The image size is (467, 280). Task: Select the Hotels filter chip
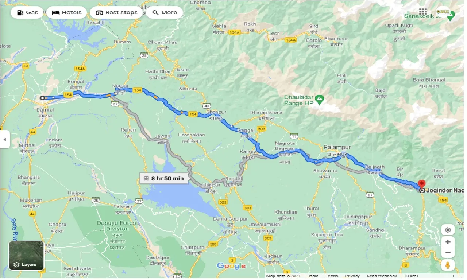[66, 12]
